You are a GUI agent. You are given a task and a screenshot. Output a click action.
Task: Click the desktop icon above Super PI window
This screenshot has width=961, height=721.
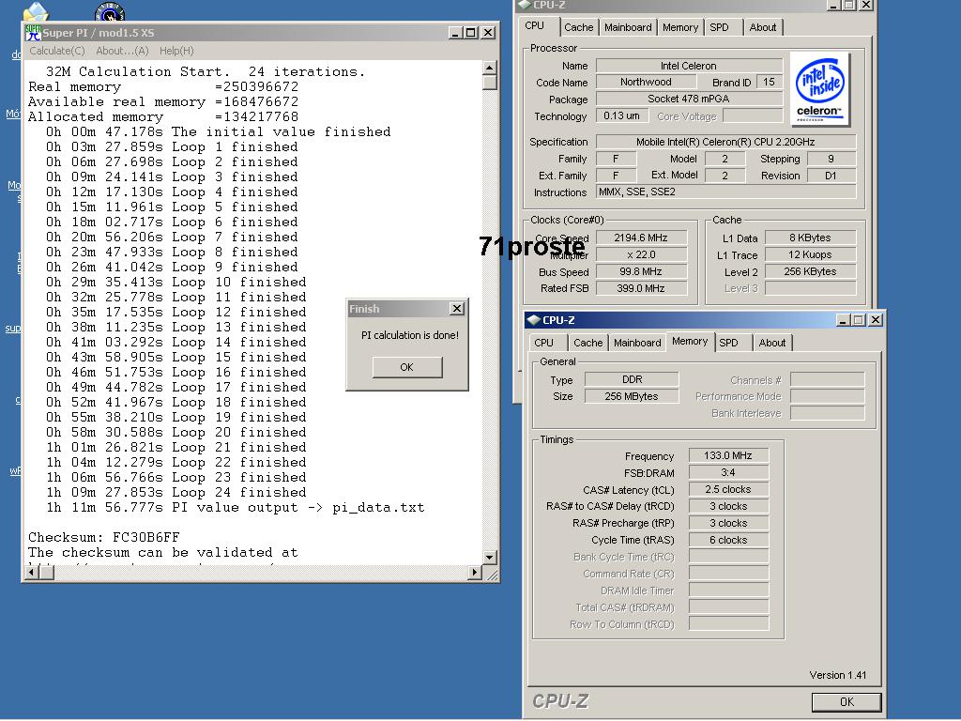point(36,11)
